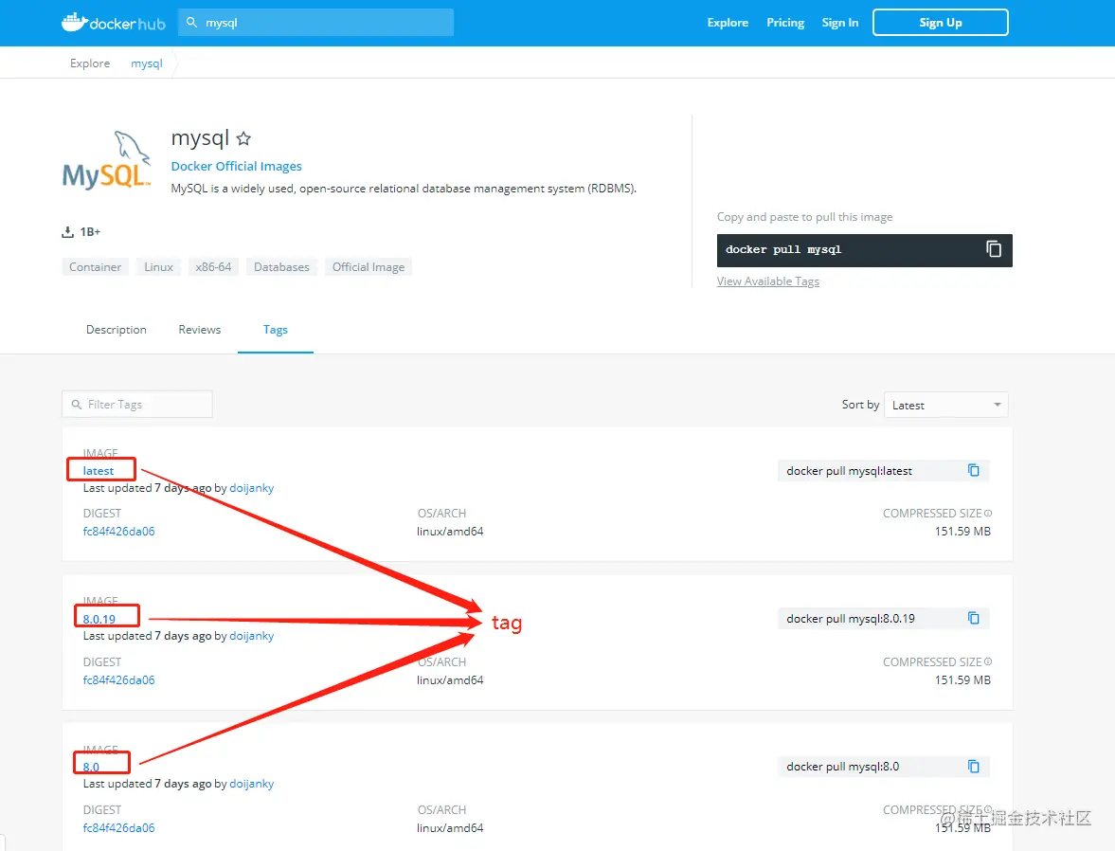This screenshot has width=1115, height=851.
Task: Open Explore in the top navigation
Action: (x=728, y=23)
